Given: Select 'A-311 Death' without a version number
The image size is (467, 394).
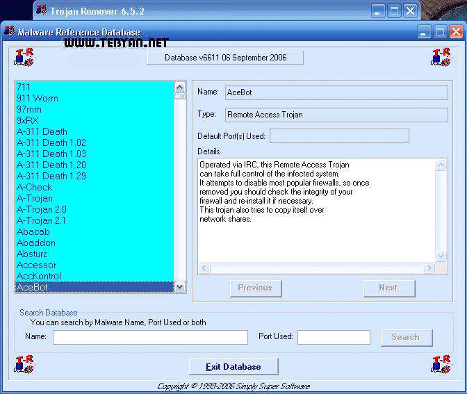Looking at the screenshot, I should pyautogui.click(x=94, y=131).
